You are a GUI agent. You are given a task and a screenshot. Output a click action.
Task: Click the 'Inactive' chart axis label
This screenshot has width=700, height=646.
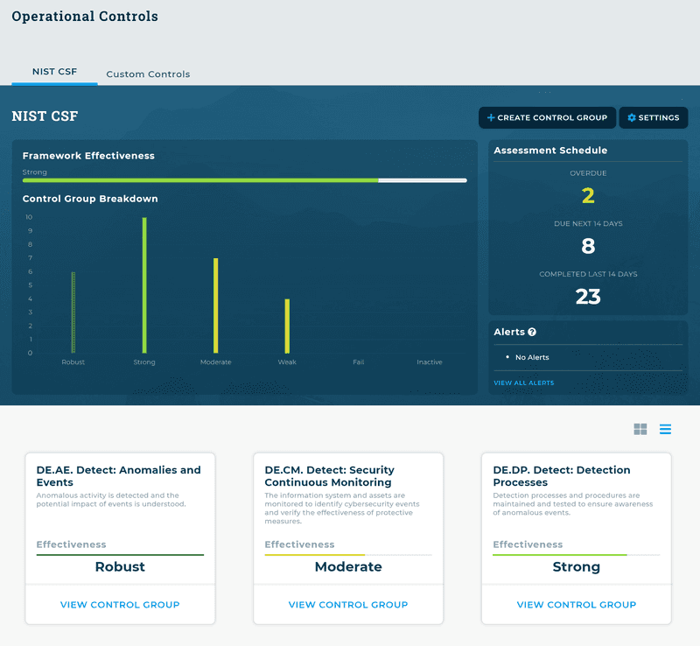coord(430,362)
